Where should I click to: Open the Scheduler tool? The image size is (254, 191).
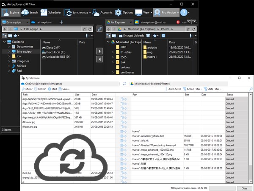[x=51, y=12]
